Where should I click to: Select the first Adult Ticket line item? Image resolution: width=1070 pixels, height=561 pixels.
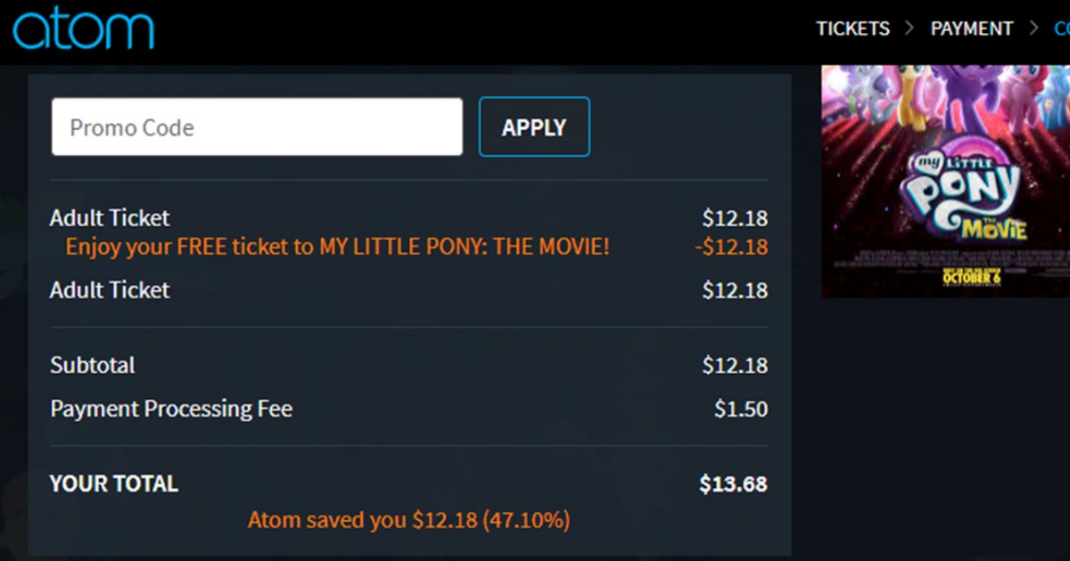tap(110, 218)
